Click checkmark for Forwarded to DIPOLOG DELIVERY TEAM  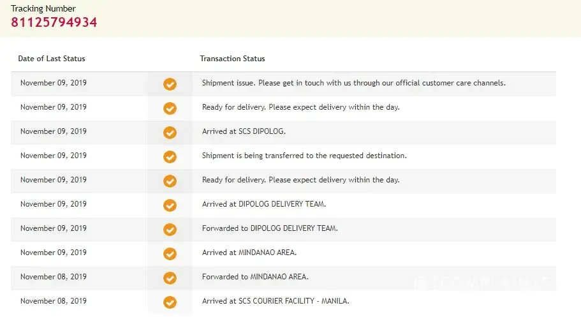[170, 230]
